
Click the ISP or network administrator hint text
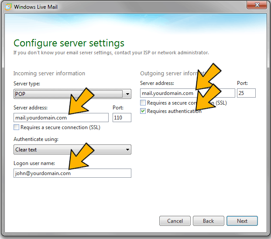(x=111, y=53)
